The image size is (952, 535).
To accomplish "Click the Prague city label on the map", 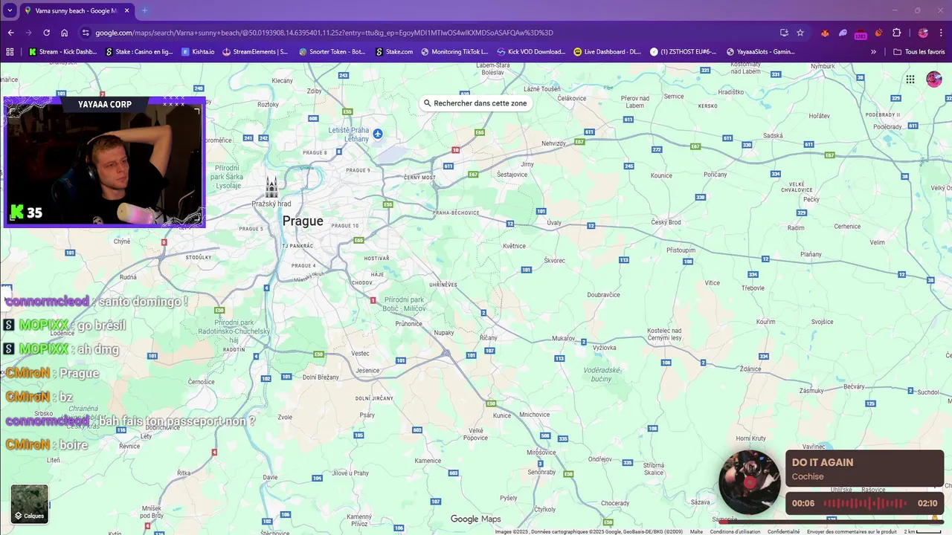I will [303, 221].
